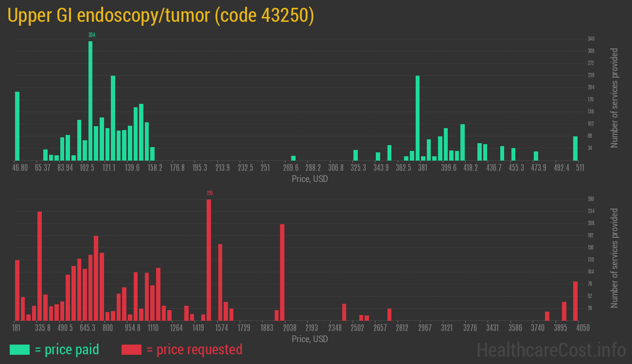Viewport: 632px width, 364px height.
Task: Open the HealthcareCost.info watermark link
Action: pyautogui.click(x=551, y=349)
